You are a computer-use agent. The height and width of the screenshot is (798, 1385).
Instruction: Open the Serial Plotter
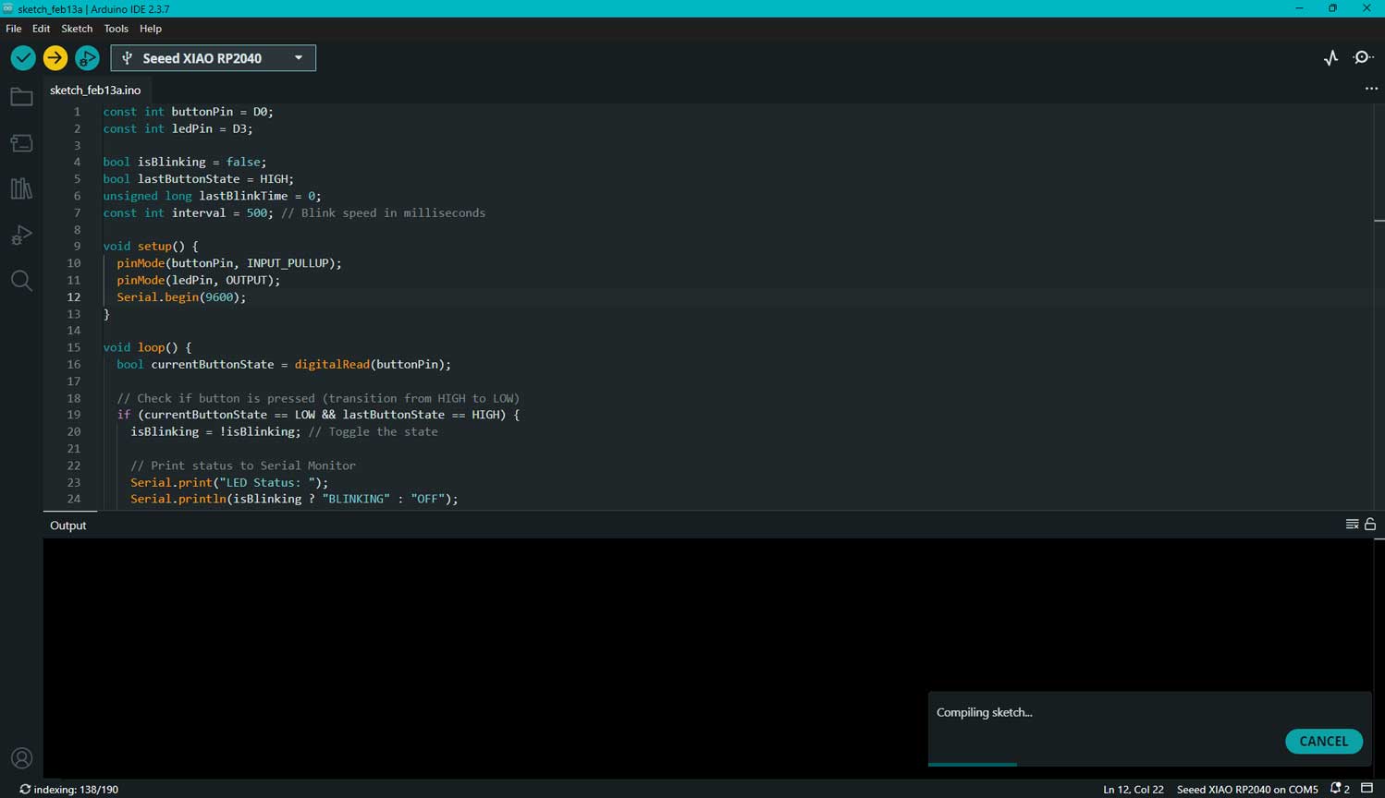pos(1330,58)
